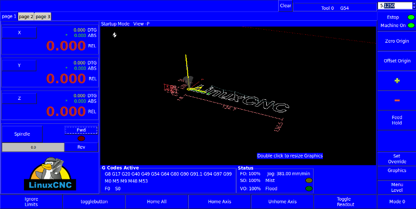The width and height of the screenshot is (416, 209).
Task: Click the VO: 100% status text
Action: click(x=250, y=189)
